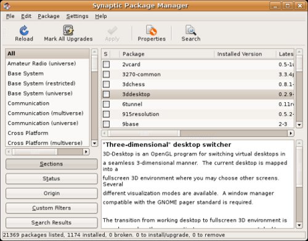
Task: Open package Properties from the toolbar
Action: click(x=152, y=30)
